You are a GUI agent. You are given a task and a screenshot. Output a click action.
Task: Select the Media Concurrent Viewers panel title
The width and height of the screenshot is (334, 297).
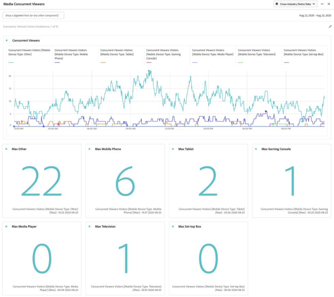24,4
